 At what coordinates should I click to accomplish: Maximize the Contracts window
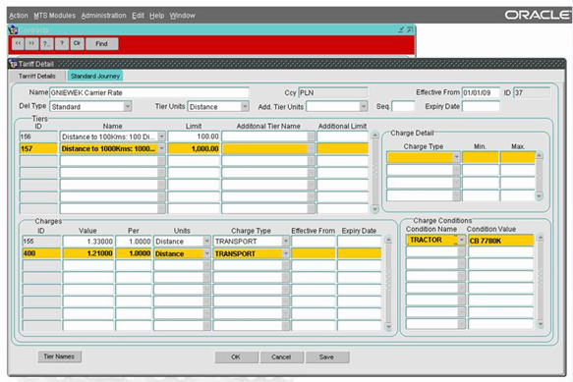(410, 29)
